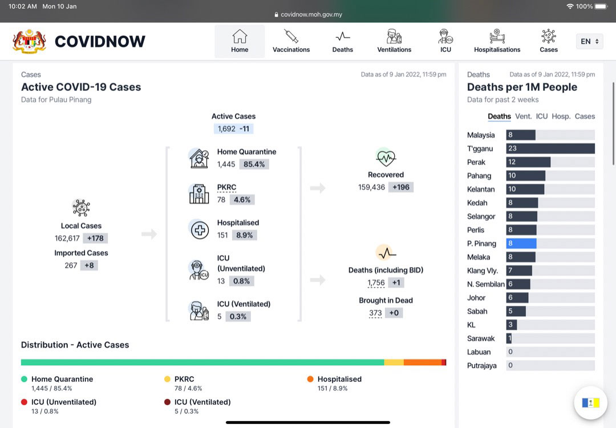Open the EN language dropdown
The height and width of the screenshot is (428, 616).
point(589,41)
